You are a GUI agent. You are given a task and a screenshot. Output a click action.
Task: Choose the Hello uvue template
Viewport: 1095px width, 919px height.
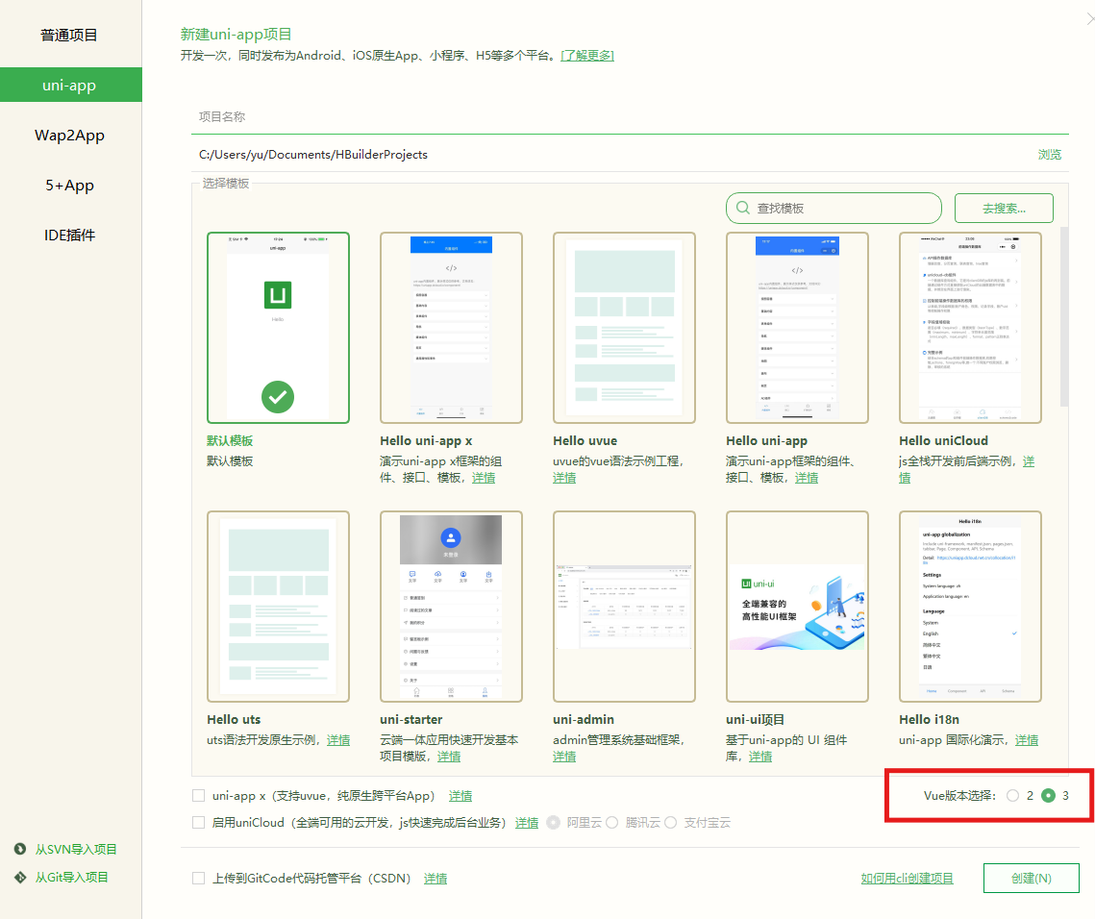[624, 328]
